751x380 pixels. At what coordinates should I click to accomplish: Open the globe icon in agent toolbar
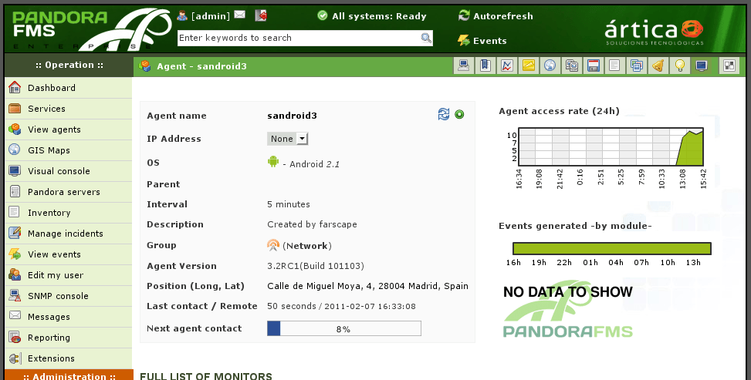tap(550, 66)
